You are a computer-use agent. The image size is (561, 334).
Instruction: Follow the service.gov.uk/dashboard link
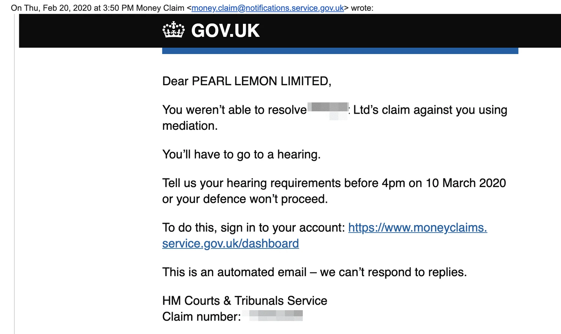pos(230,243)
